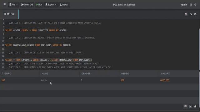Click the QUESTION 3 comment line
The width and height of the screenshot is (200, 112).
coord(44,53)
